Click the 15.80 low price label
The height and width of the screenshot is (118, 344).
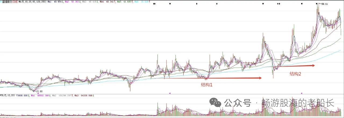pyautogui.click(x=40, y=91)
